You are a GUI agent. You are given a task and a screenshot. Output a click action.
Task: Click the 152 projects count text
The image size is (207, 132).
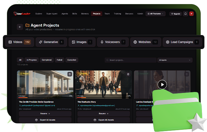[x=22, y=65]
